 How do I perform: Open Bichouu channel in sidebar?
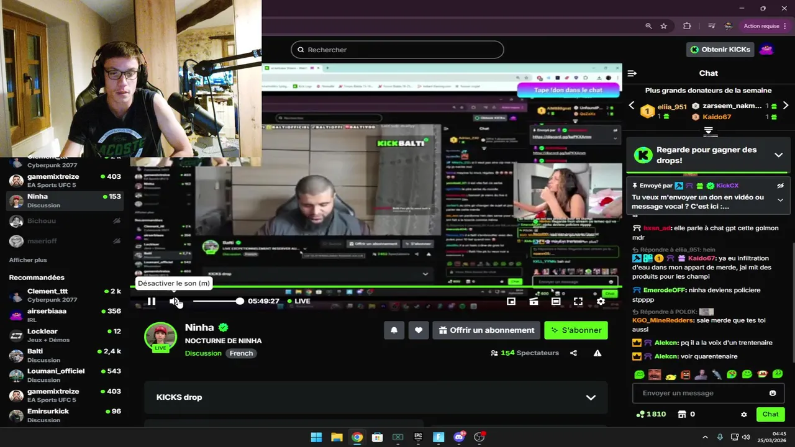click(65, 220)
